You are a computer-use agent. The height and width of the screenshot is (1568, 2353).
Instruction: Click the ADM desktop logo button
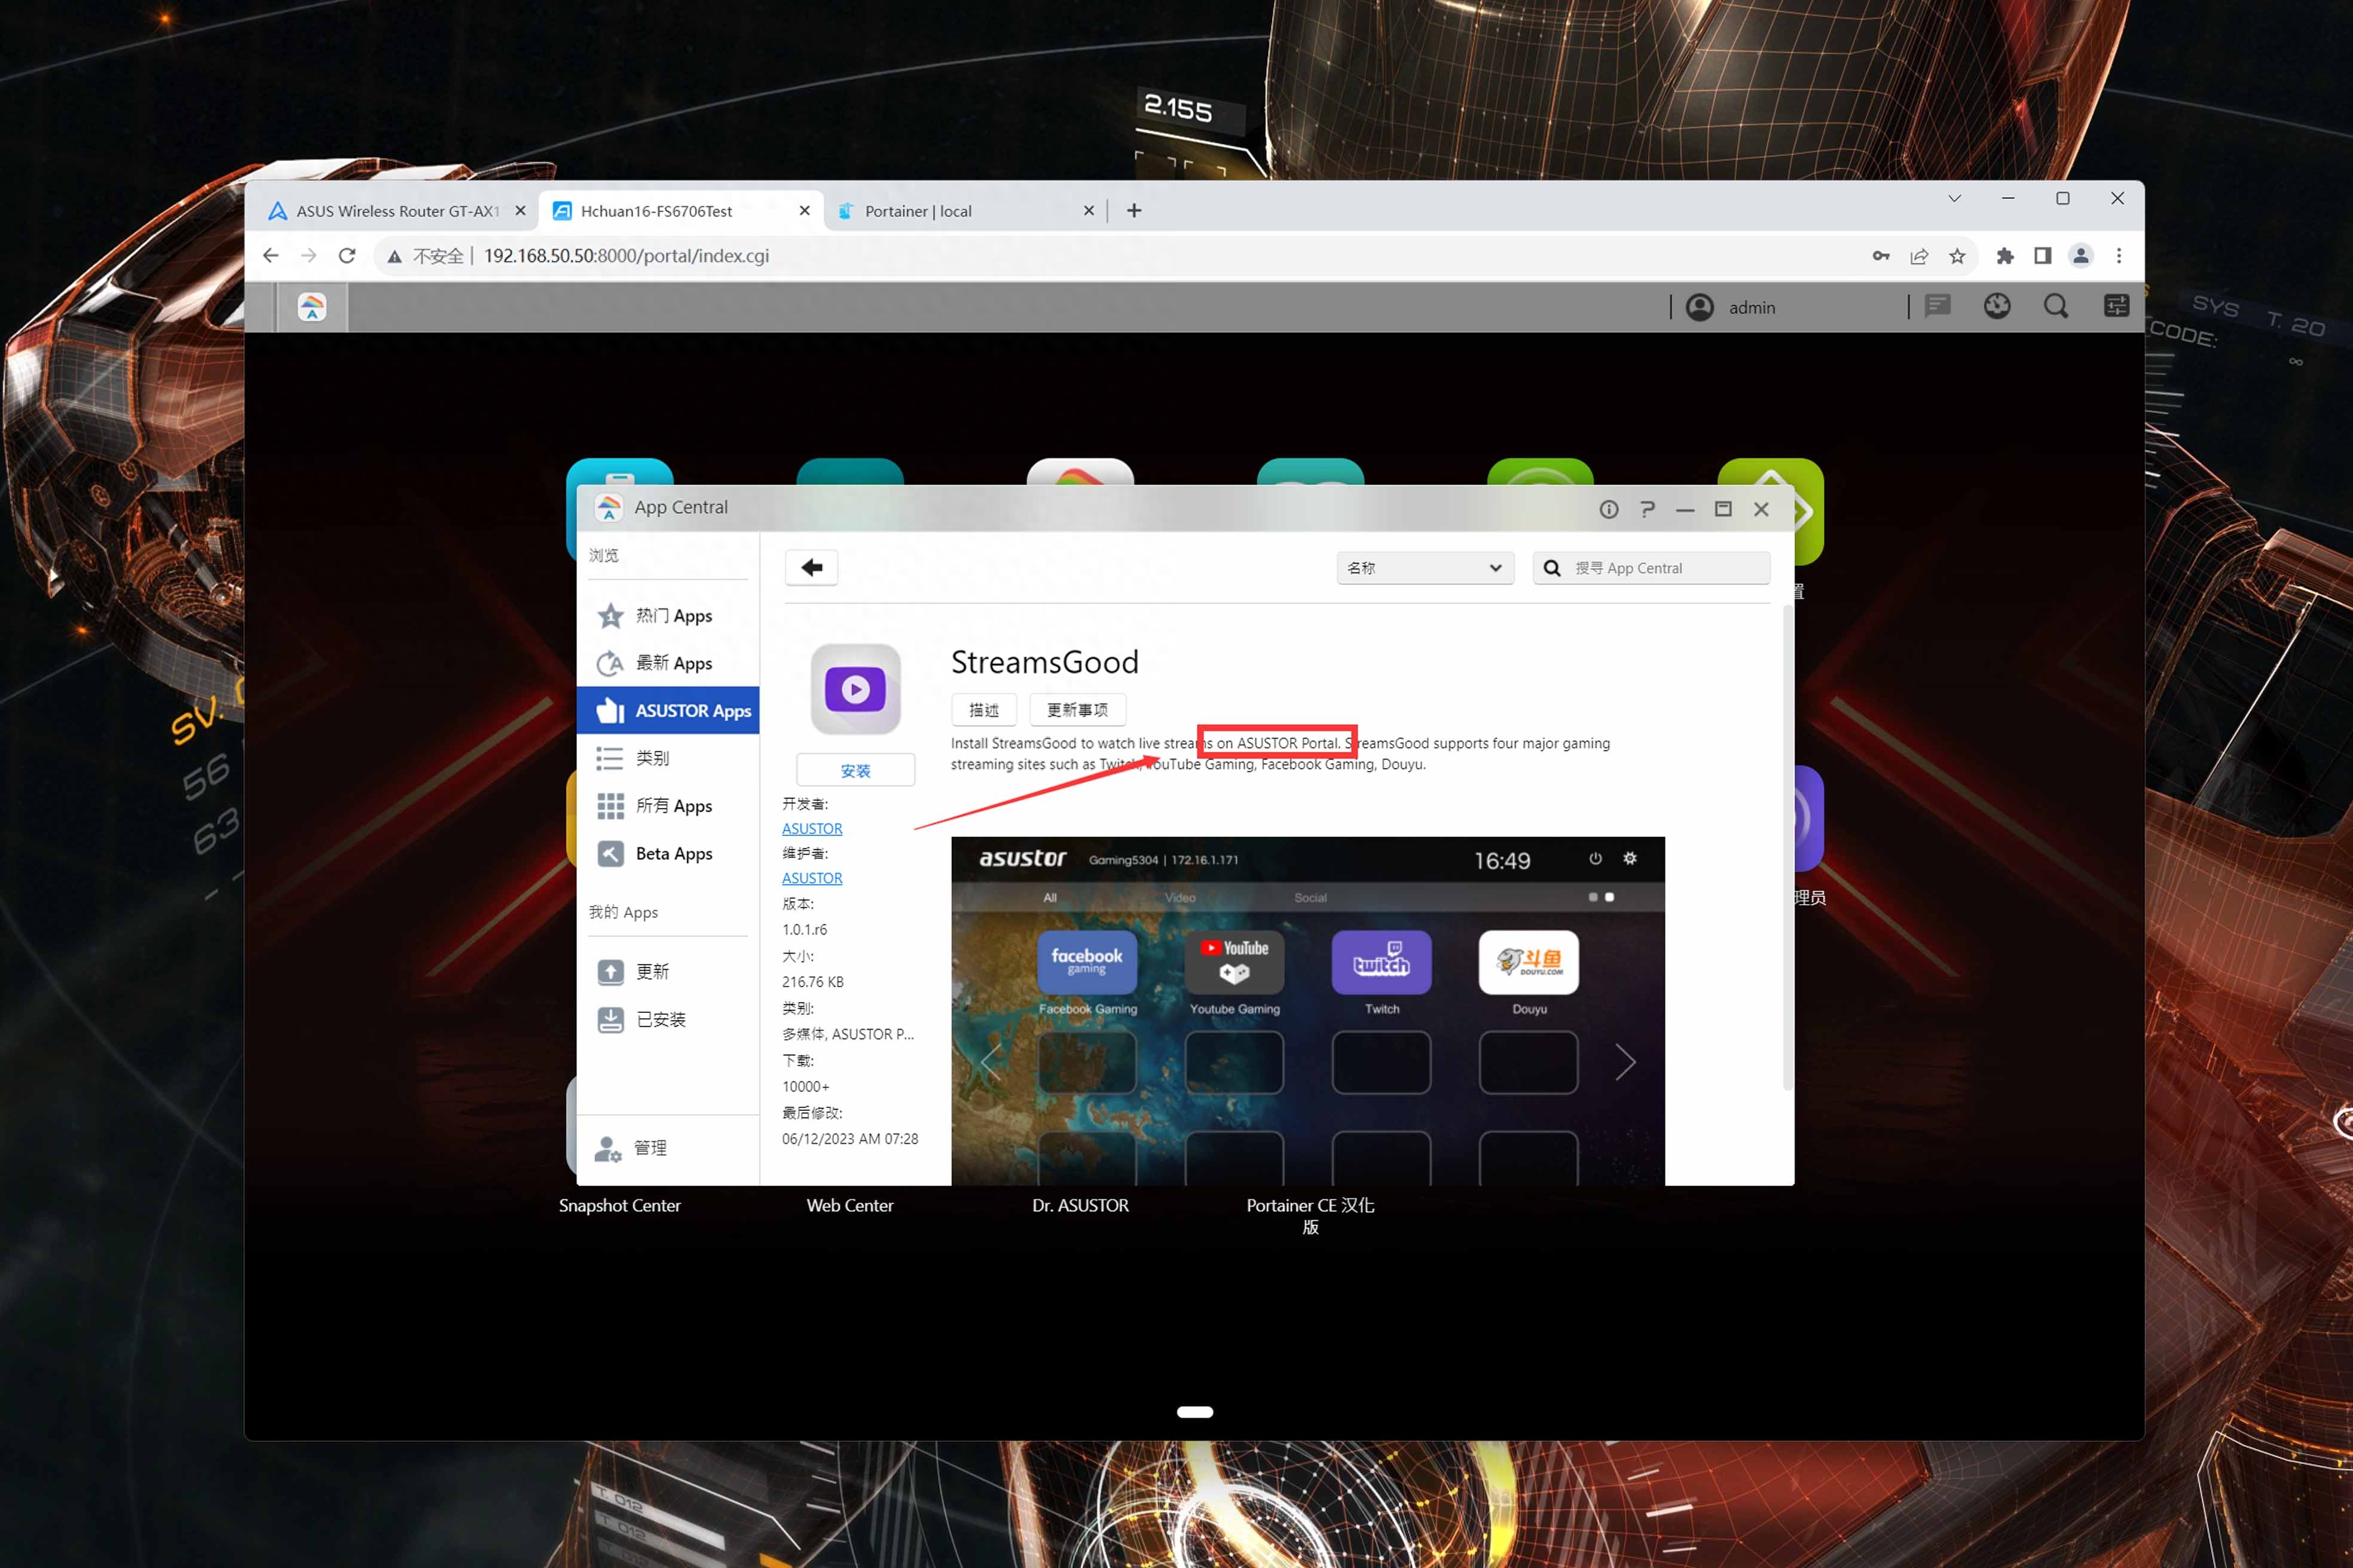coord(312,307)
